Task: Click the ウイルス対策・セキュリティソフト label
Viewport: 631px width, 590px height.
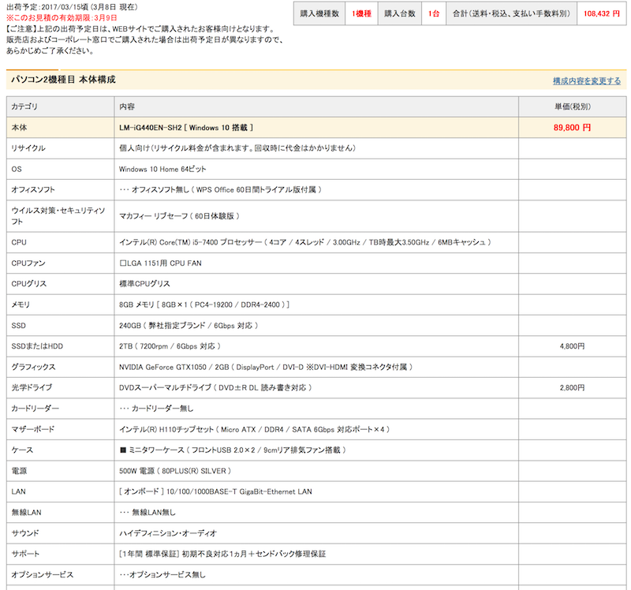Action: [x=58, y=216]
